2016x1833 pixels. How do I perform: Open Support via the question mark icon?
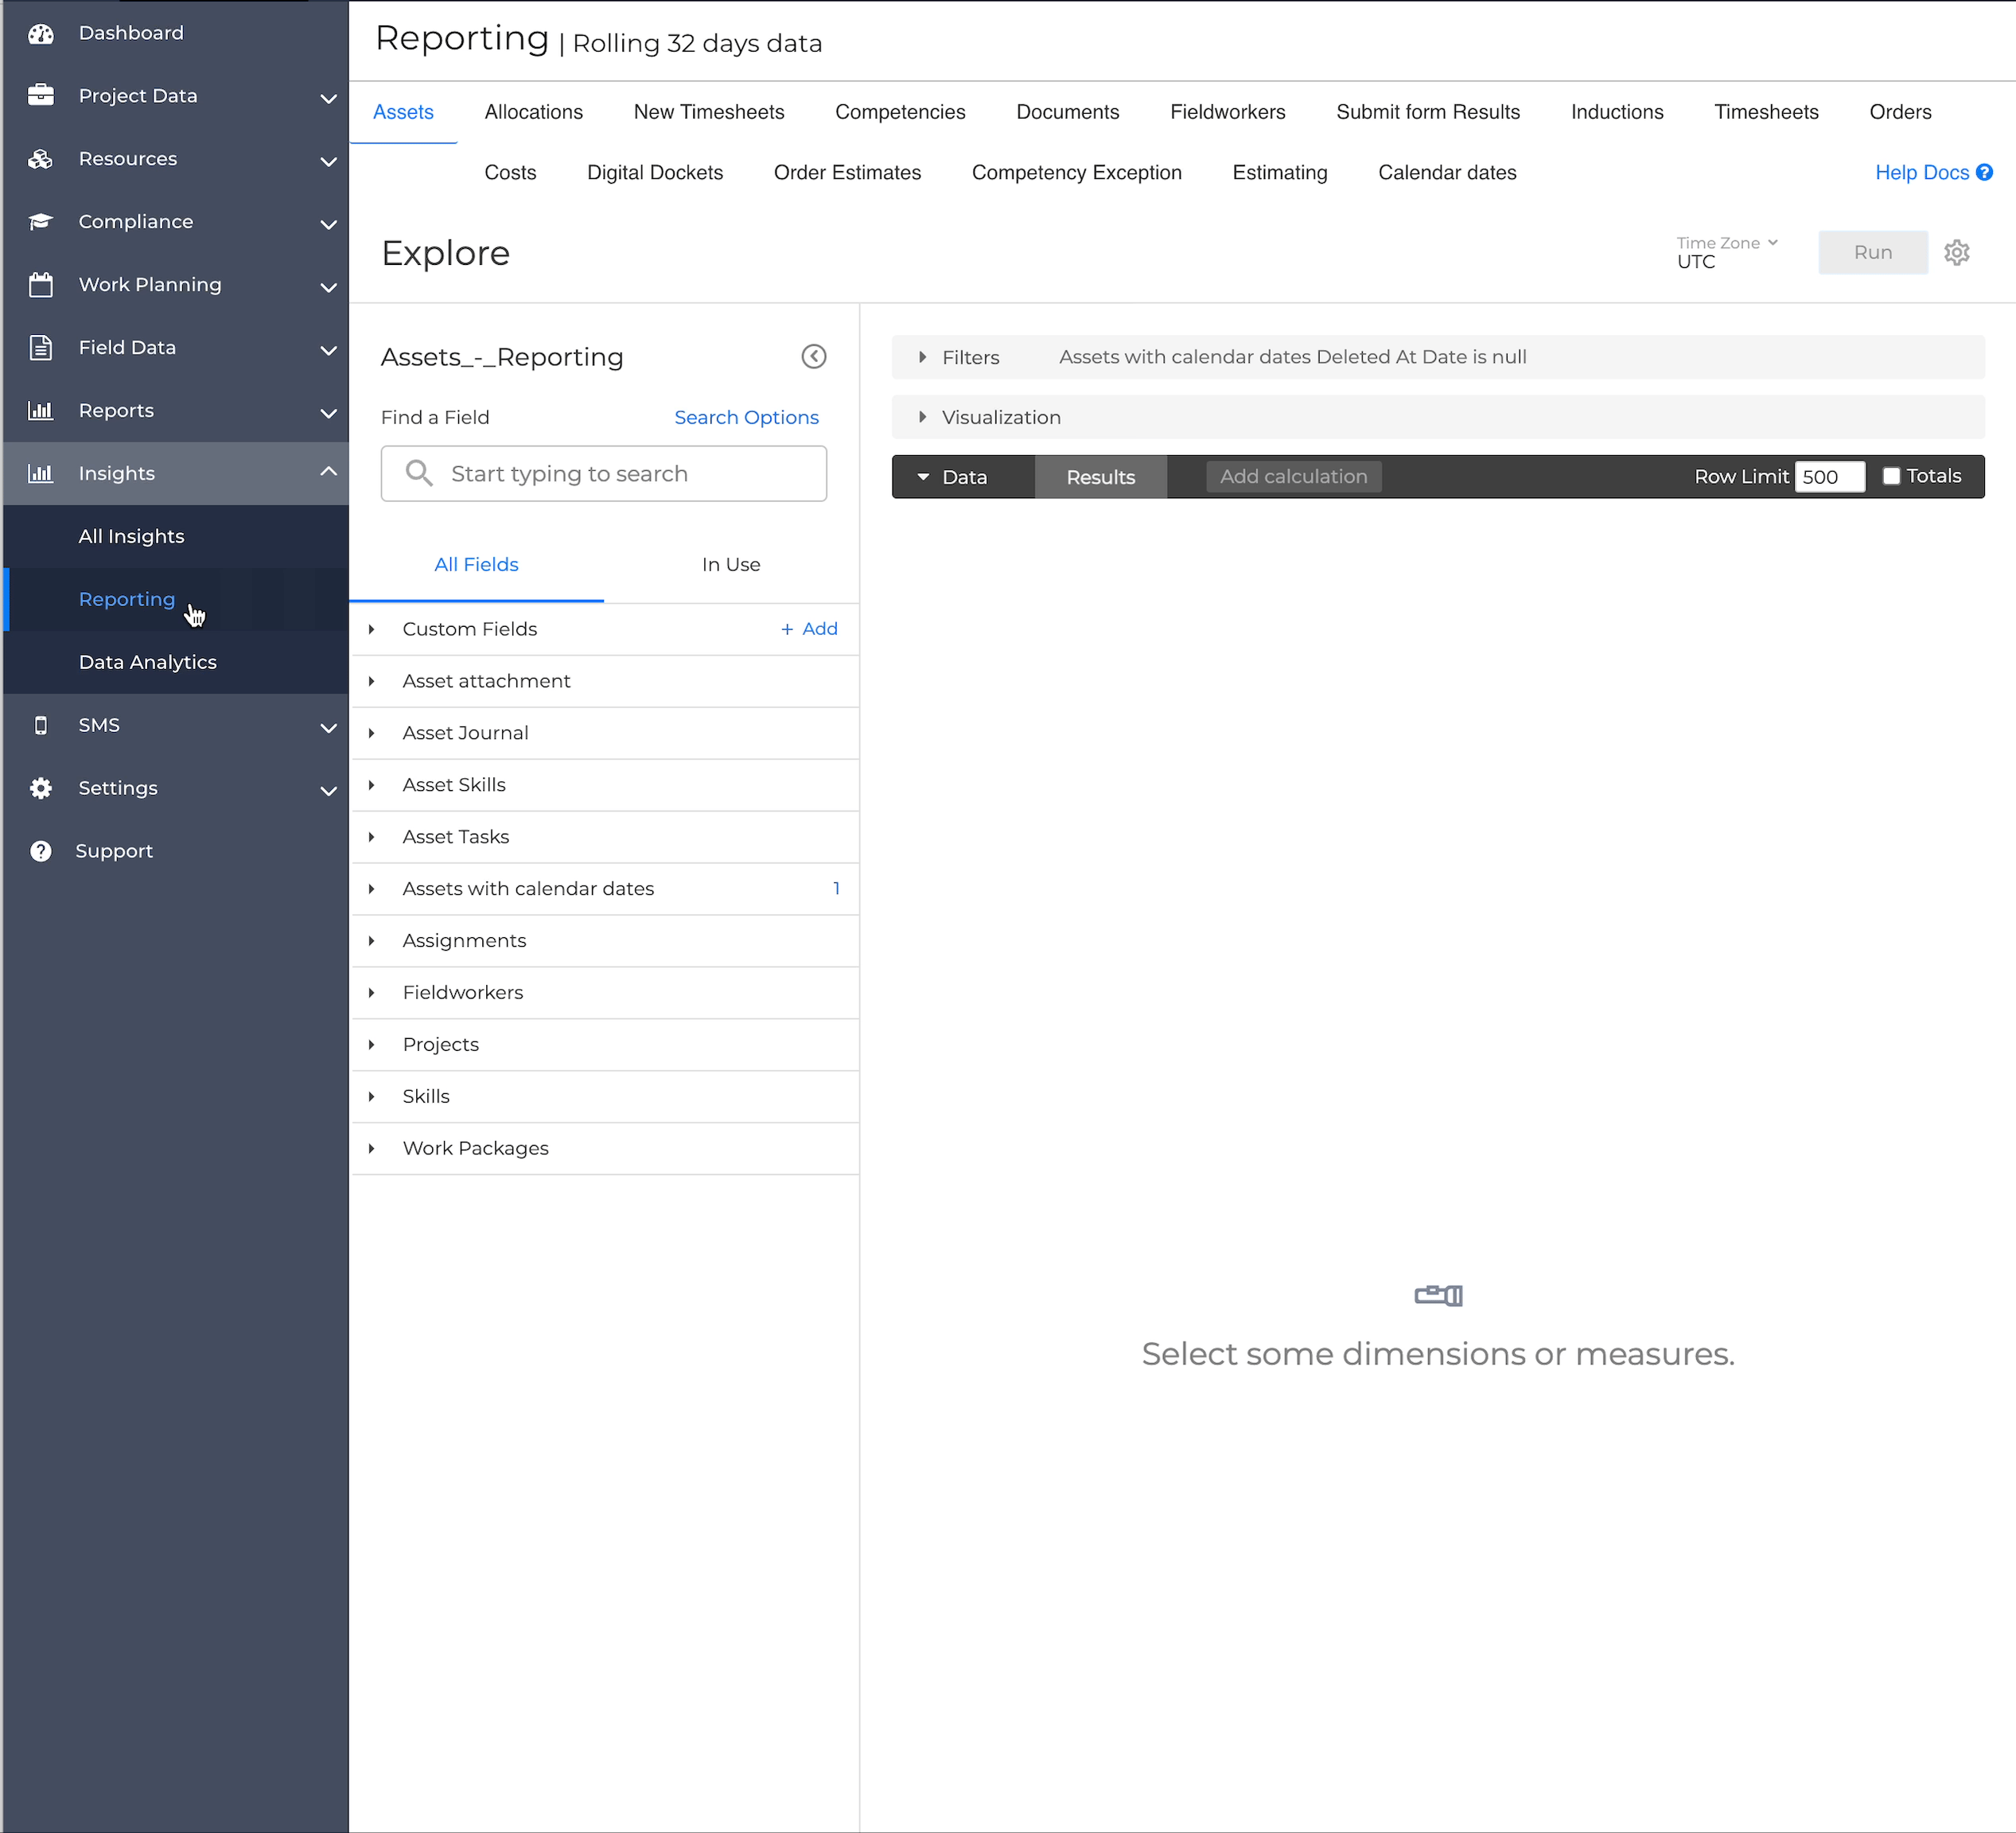(x=41, y=850)
